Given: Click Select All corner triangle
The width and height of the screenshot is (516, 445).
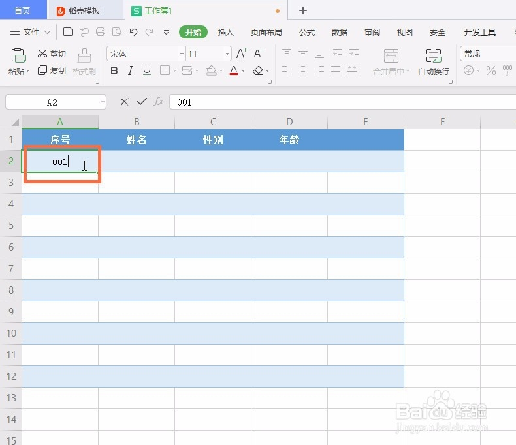Looking at the screenshot, I should [15, 123].
